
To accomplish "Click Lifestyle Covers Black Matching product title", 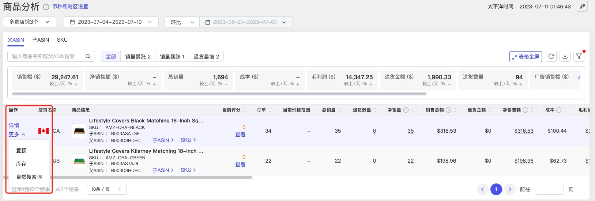I will pyautogui.click(x=146, y=121).
